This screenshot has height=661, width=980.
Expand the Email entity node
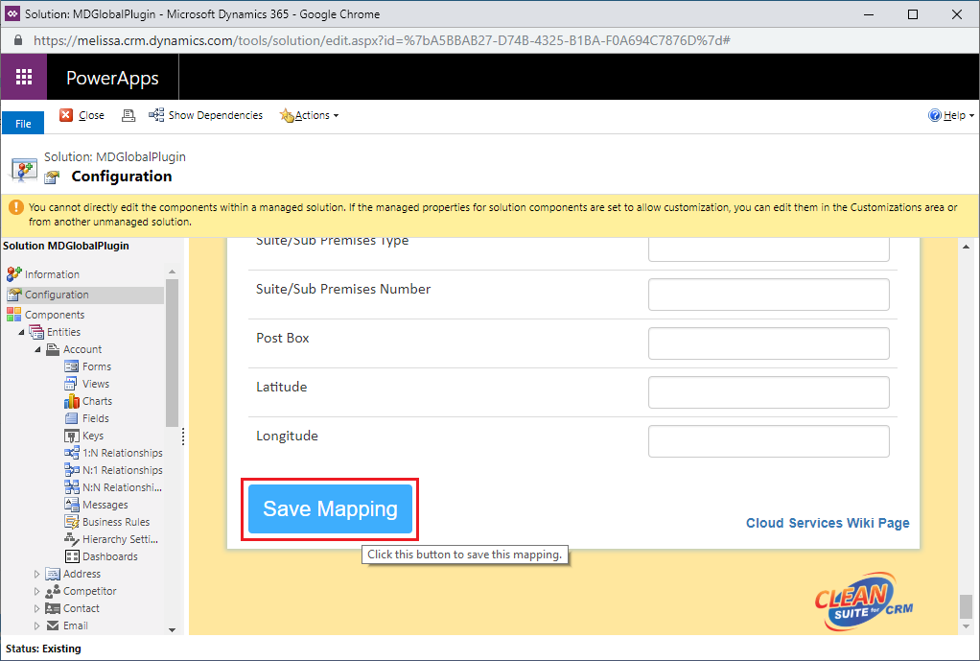tap(36, 626)
